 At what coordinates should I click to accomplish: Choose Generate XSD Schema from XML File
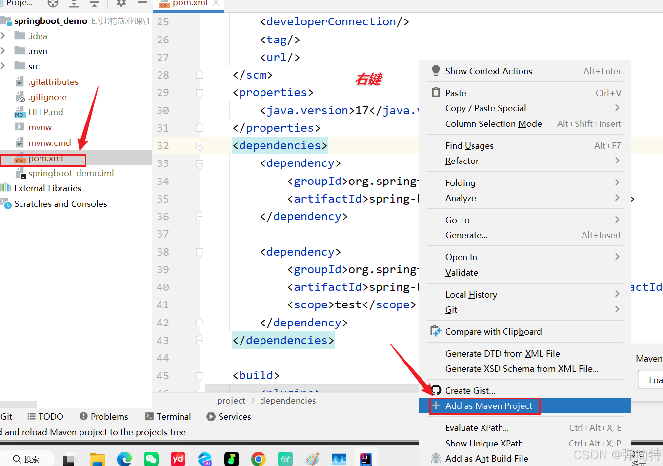click(525, 368)
